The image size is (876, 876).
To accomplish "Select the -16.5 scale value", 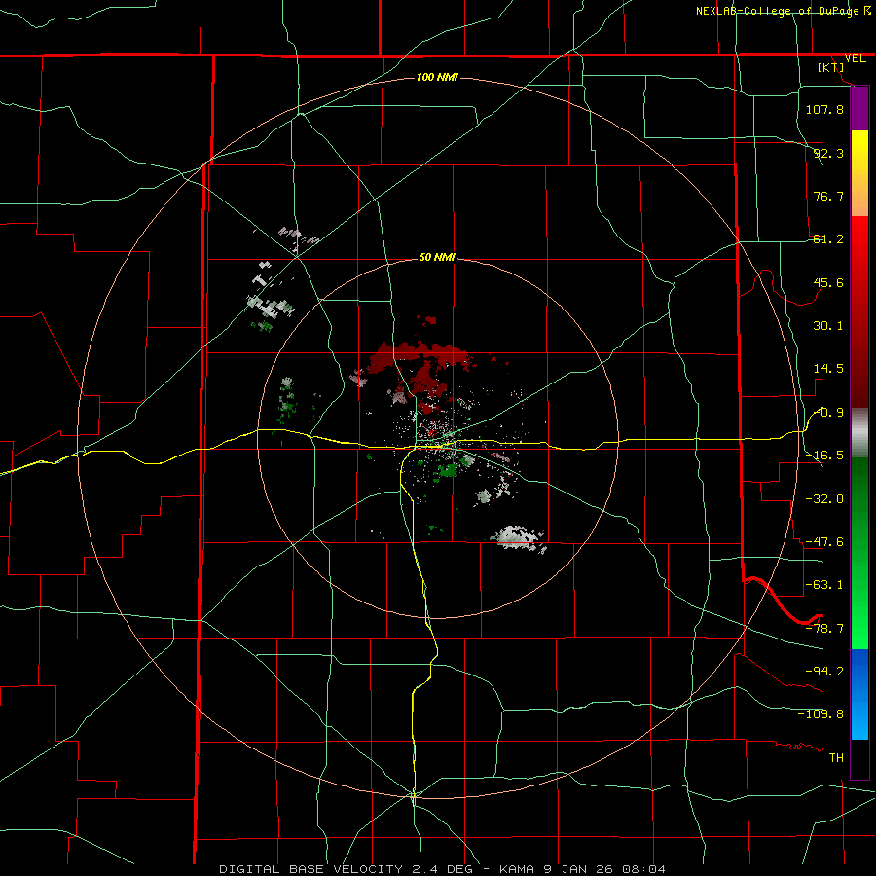I will [824, 456].
